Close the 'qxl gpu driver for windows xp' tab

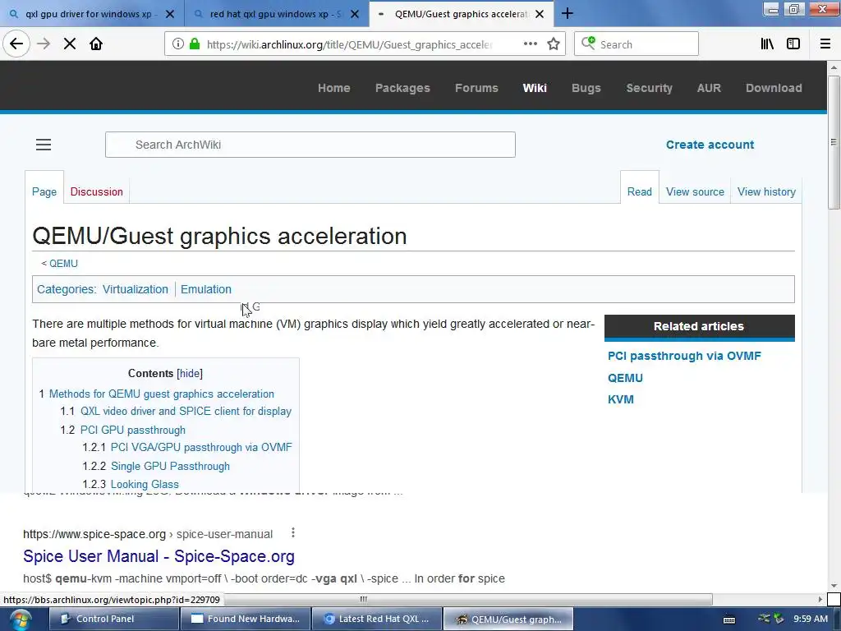(170, 14)
